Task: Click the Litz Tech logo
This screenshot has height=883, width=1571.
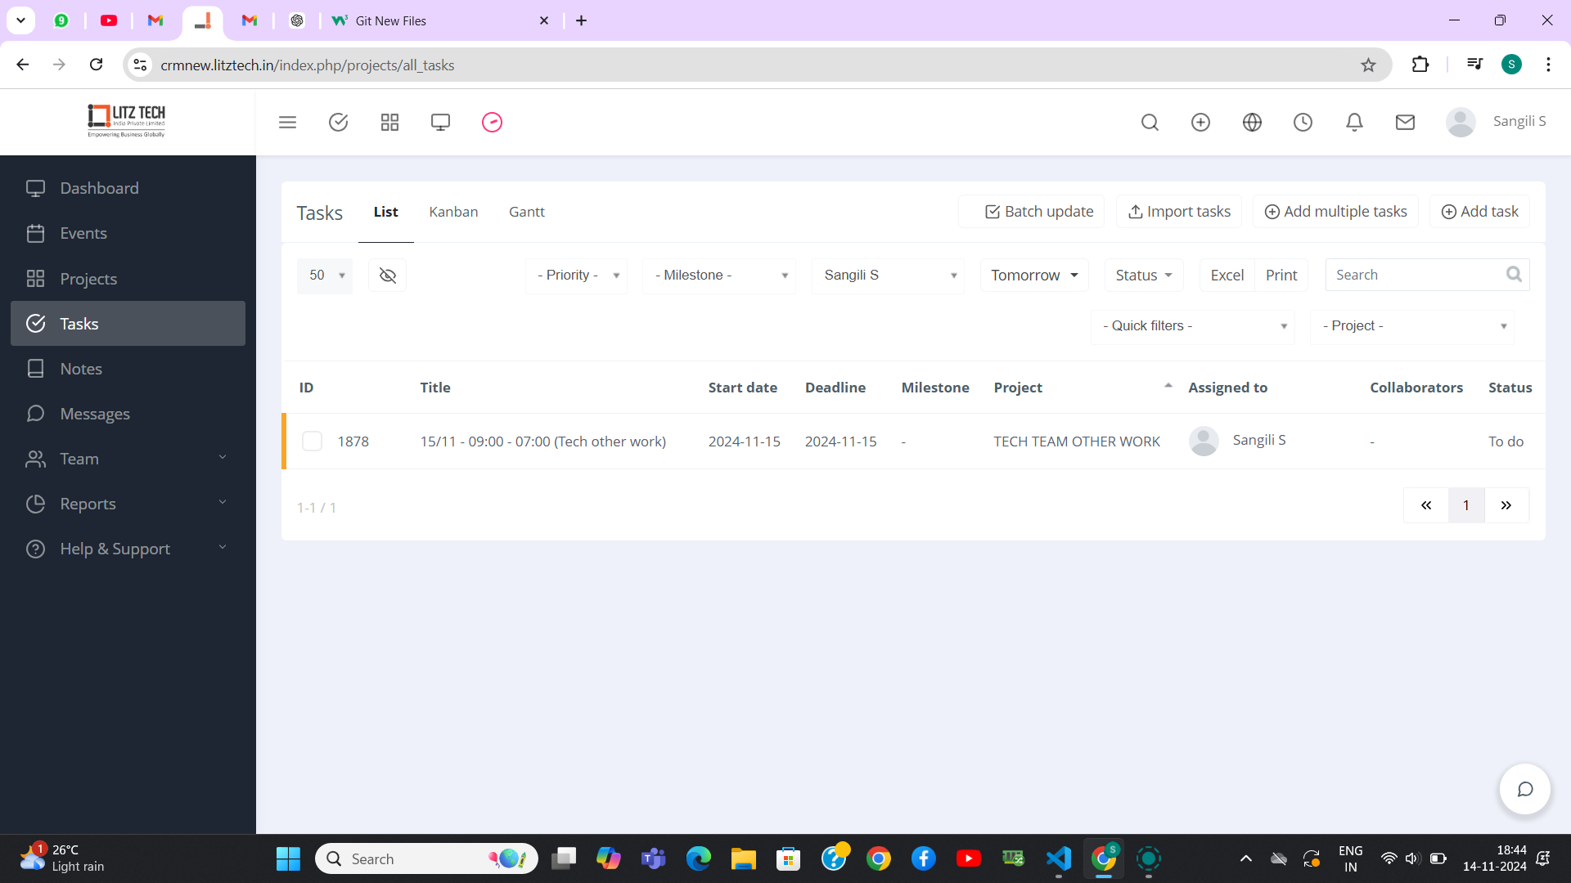Action: click(x=127, y=121)
